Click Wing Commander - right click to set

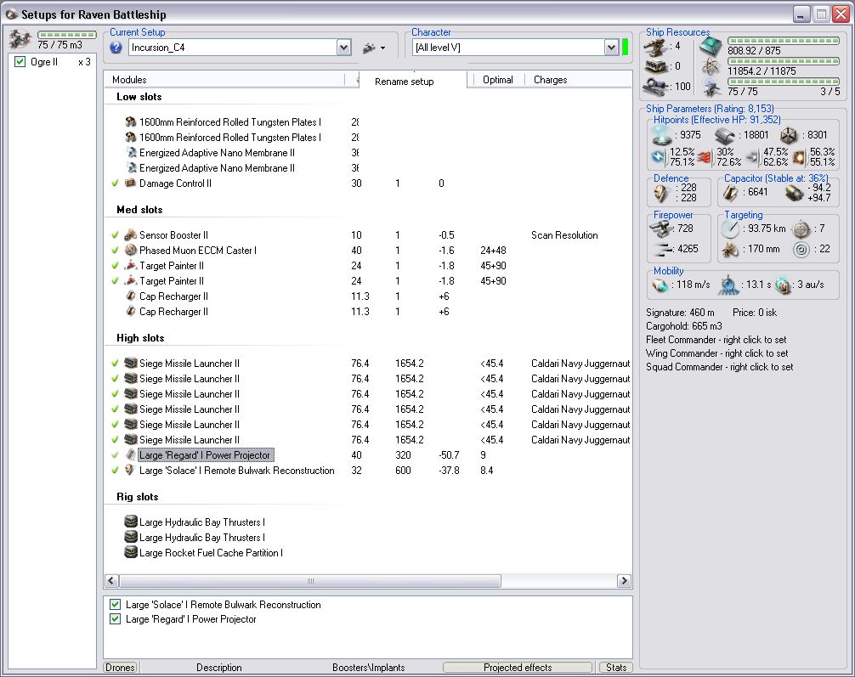(716, 353)
